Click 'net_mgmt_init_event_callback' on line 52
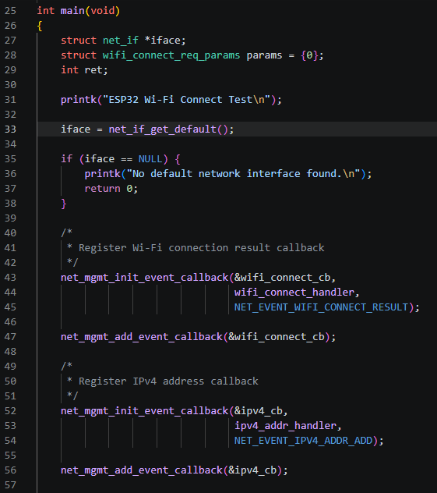This screenshot has width=437, height=493. pos(144,410)
